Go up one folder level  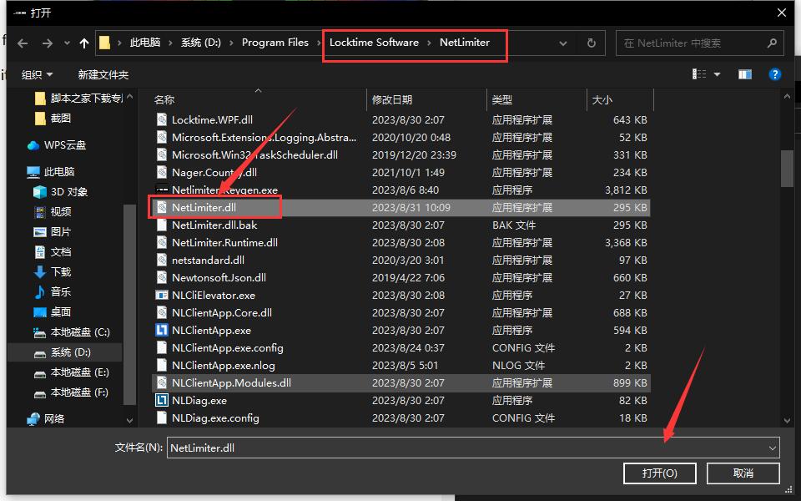point(84,43)
